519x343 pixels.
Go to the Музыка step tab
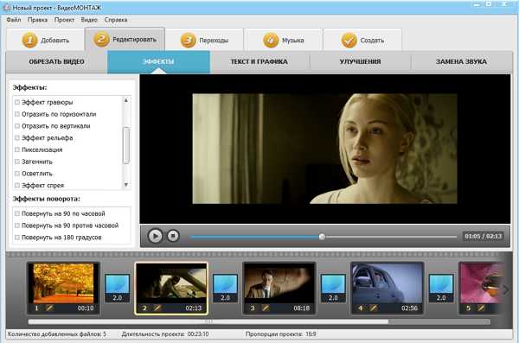tap(284, 40)
